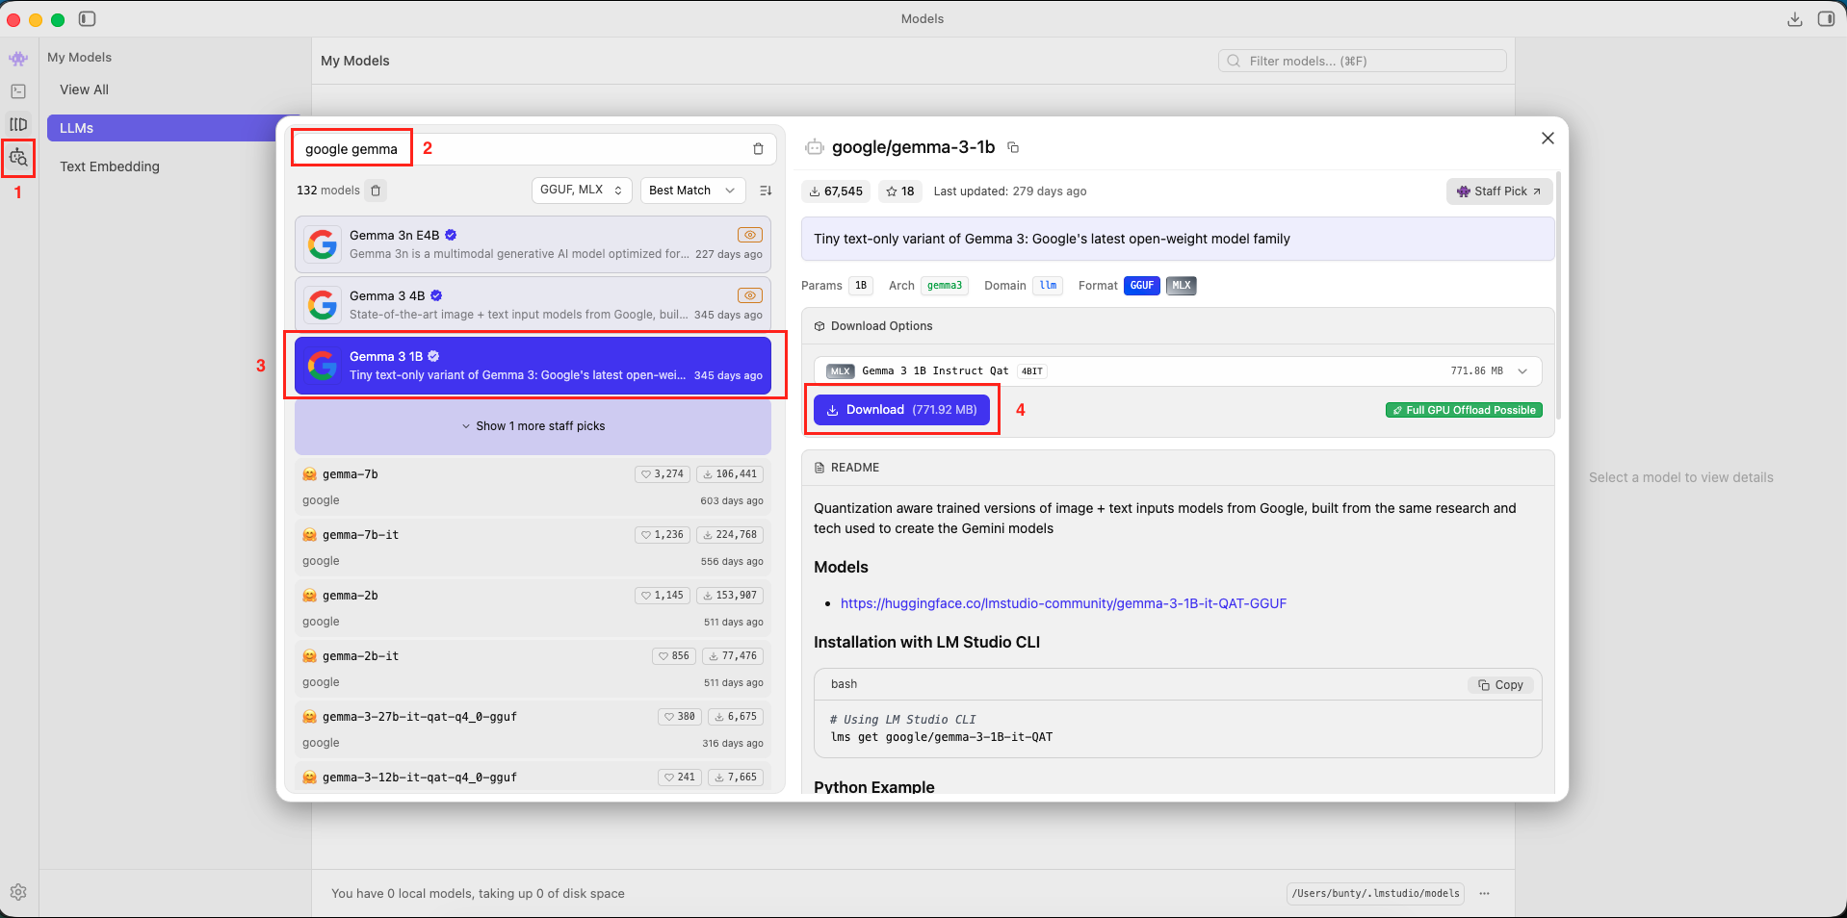Clear the google gemma search field
The height and width of the screenshot is (918, 1847).
758,149
